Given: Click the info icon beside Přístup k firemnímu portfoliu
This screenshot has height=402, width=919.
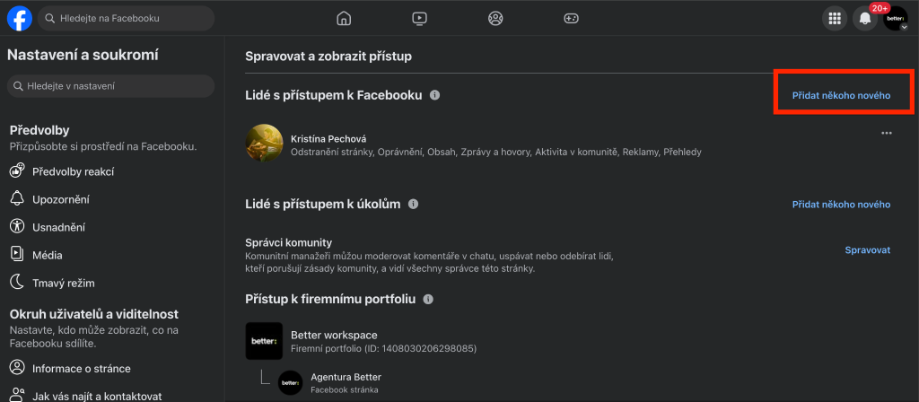Looking at the screenshot, I should tap(428, 300).
